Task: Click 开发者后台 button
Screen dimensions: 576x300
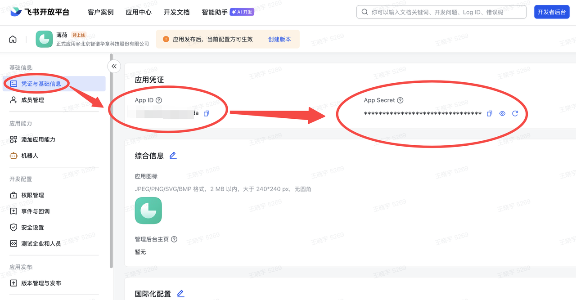Action: 551,12
